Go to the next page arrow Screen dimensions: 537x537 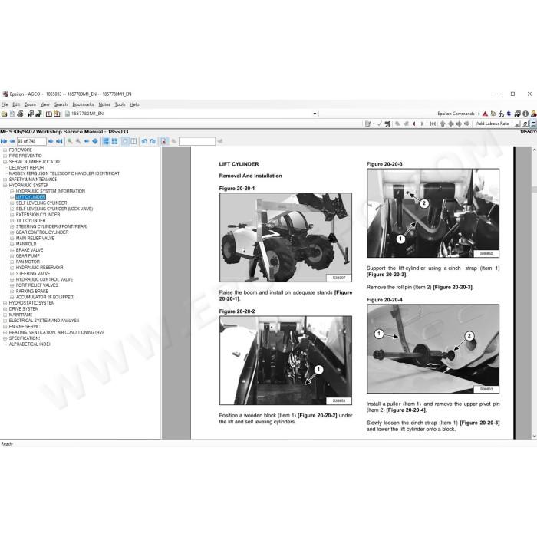point(51,141)
